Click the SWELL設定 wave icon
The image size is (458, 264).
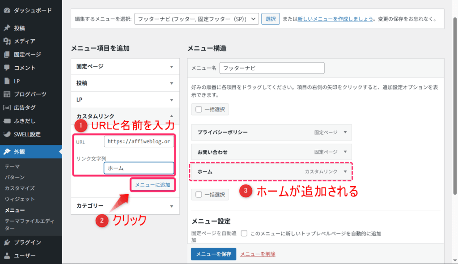(7, 134)
